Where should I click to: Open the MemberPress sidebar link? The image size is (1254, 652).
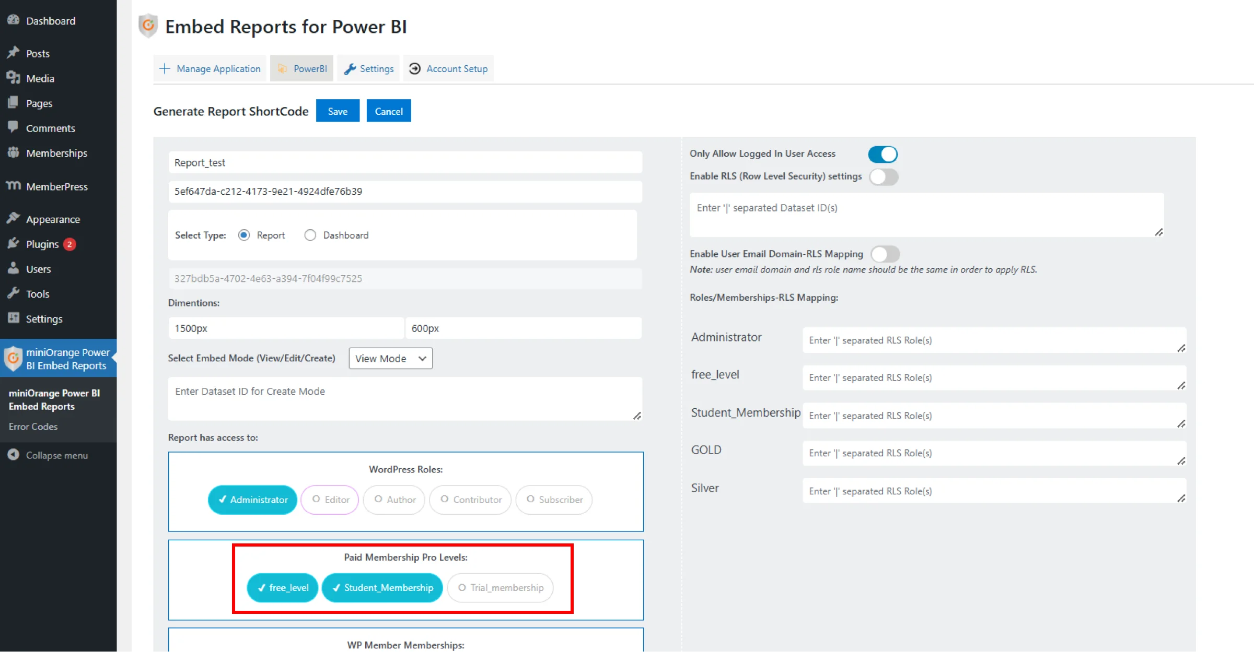click(x=58, y=186)
